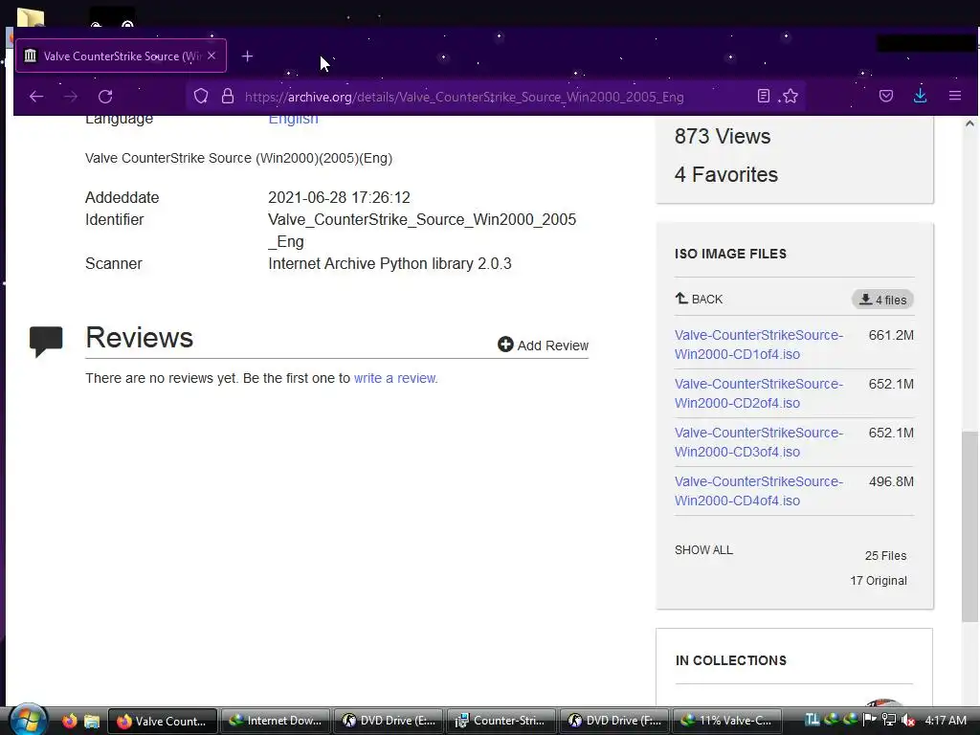Download the CD2of4.iso file
Image resolution: width=980 pixels, height=735 pixels.
pos(759,393)
